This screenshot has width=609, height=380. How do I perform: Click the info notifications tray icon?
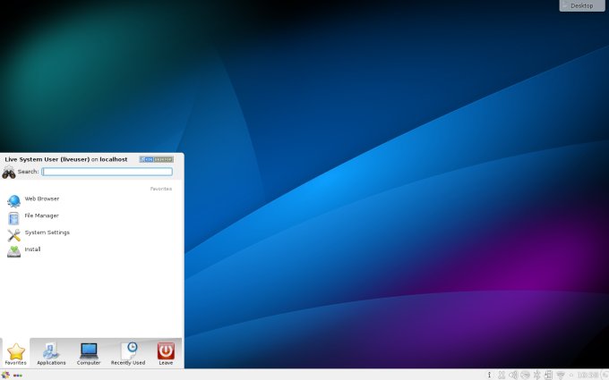(x=489, y=375)
